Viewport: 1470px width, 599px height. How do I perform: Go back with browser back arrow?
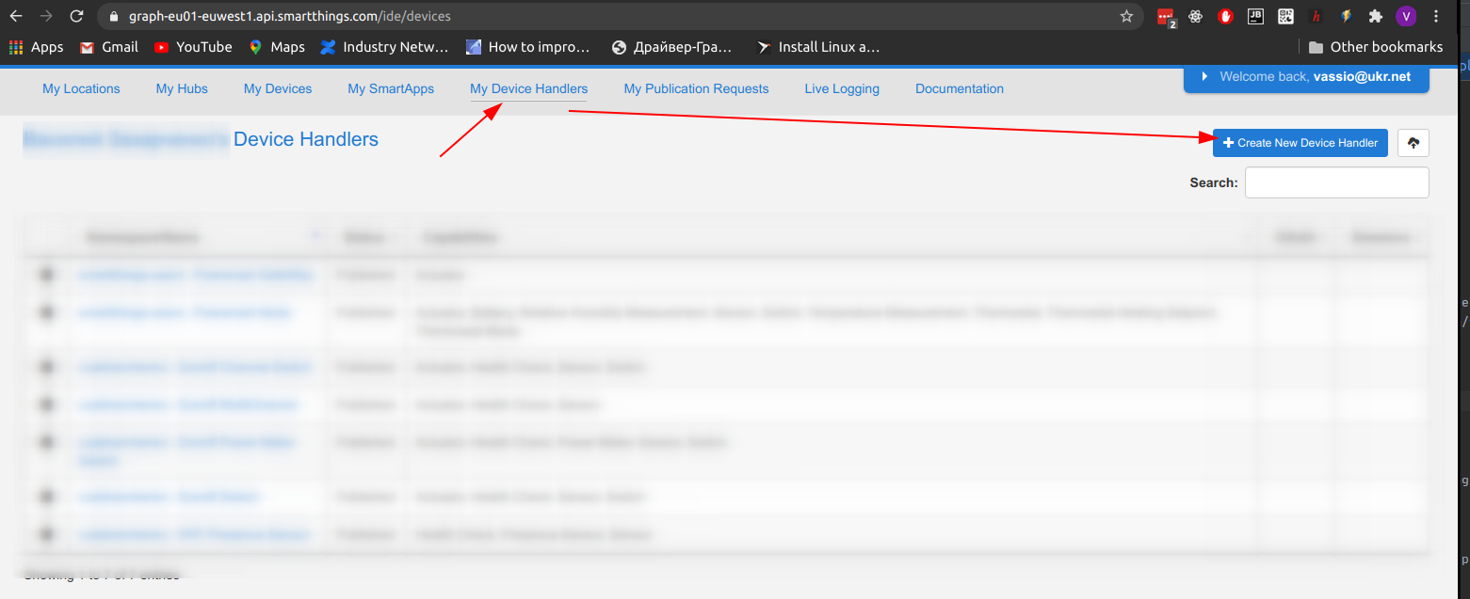coord(16,16)
